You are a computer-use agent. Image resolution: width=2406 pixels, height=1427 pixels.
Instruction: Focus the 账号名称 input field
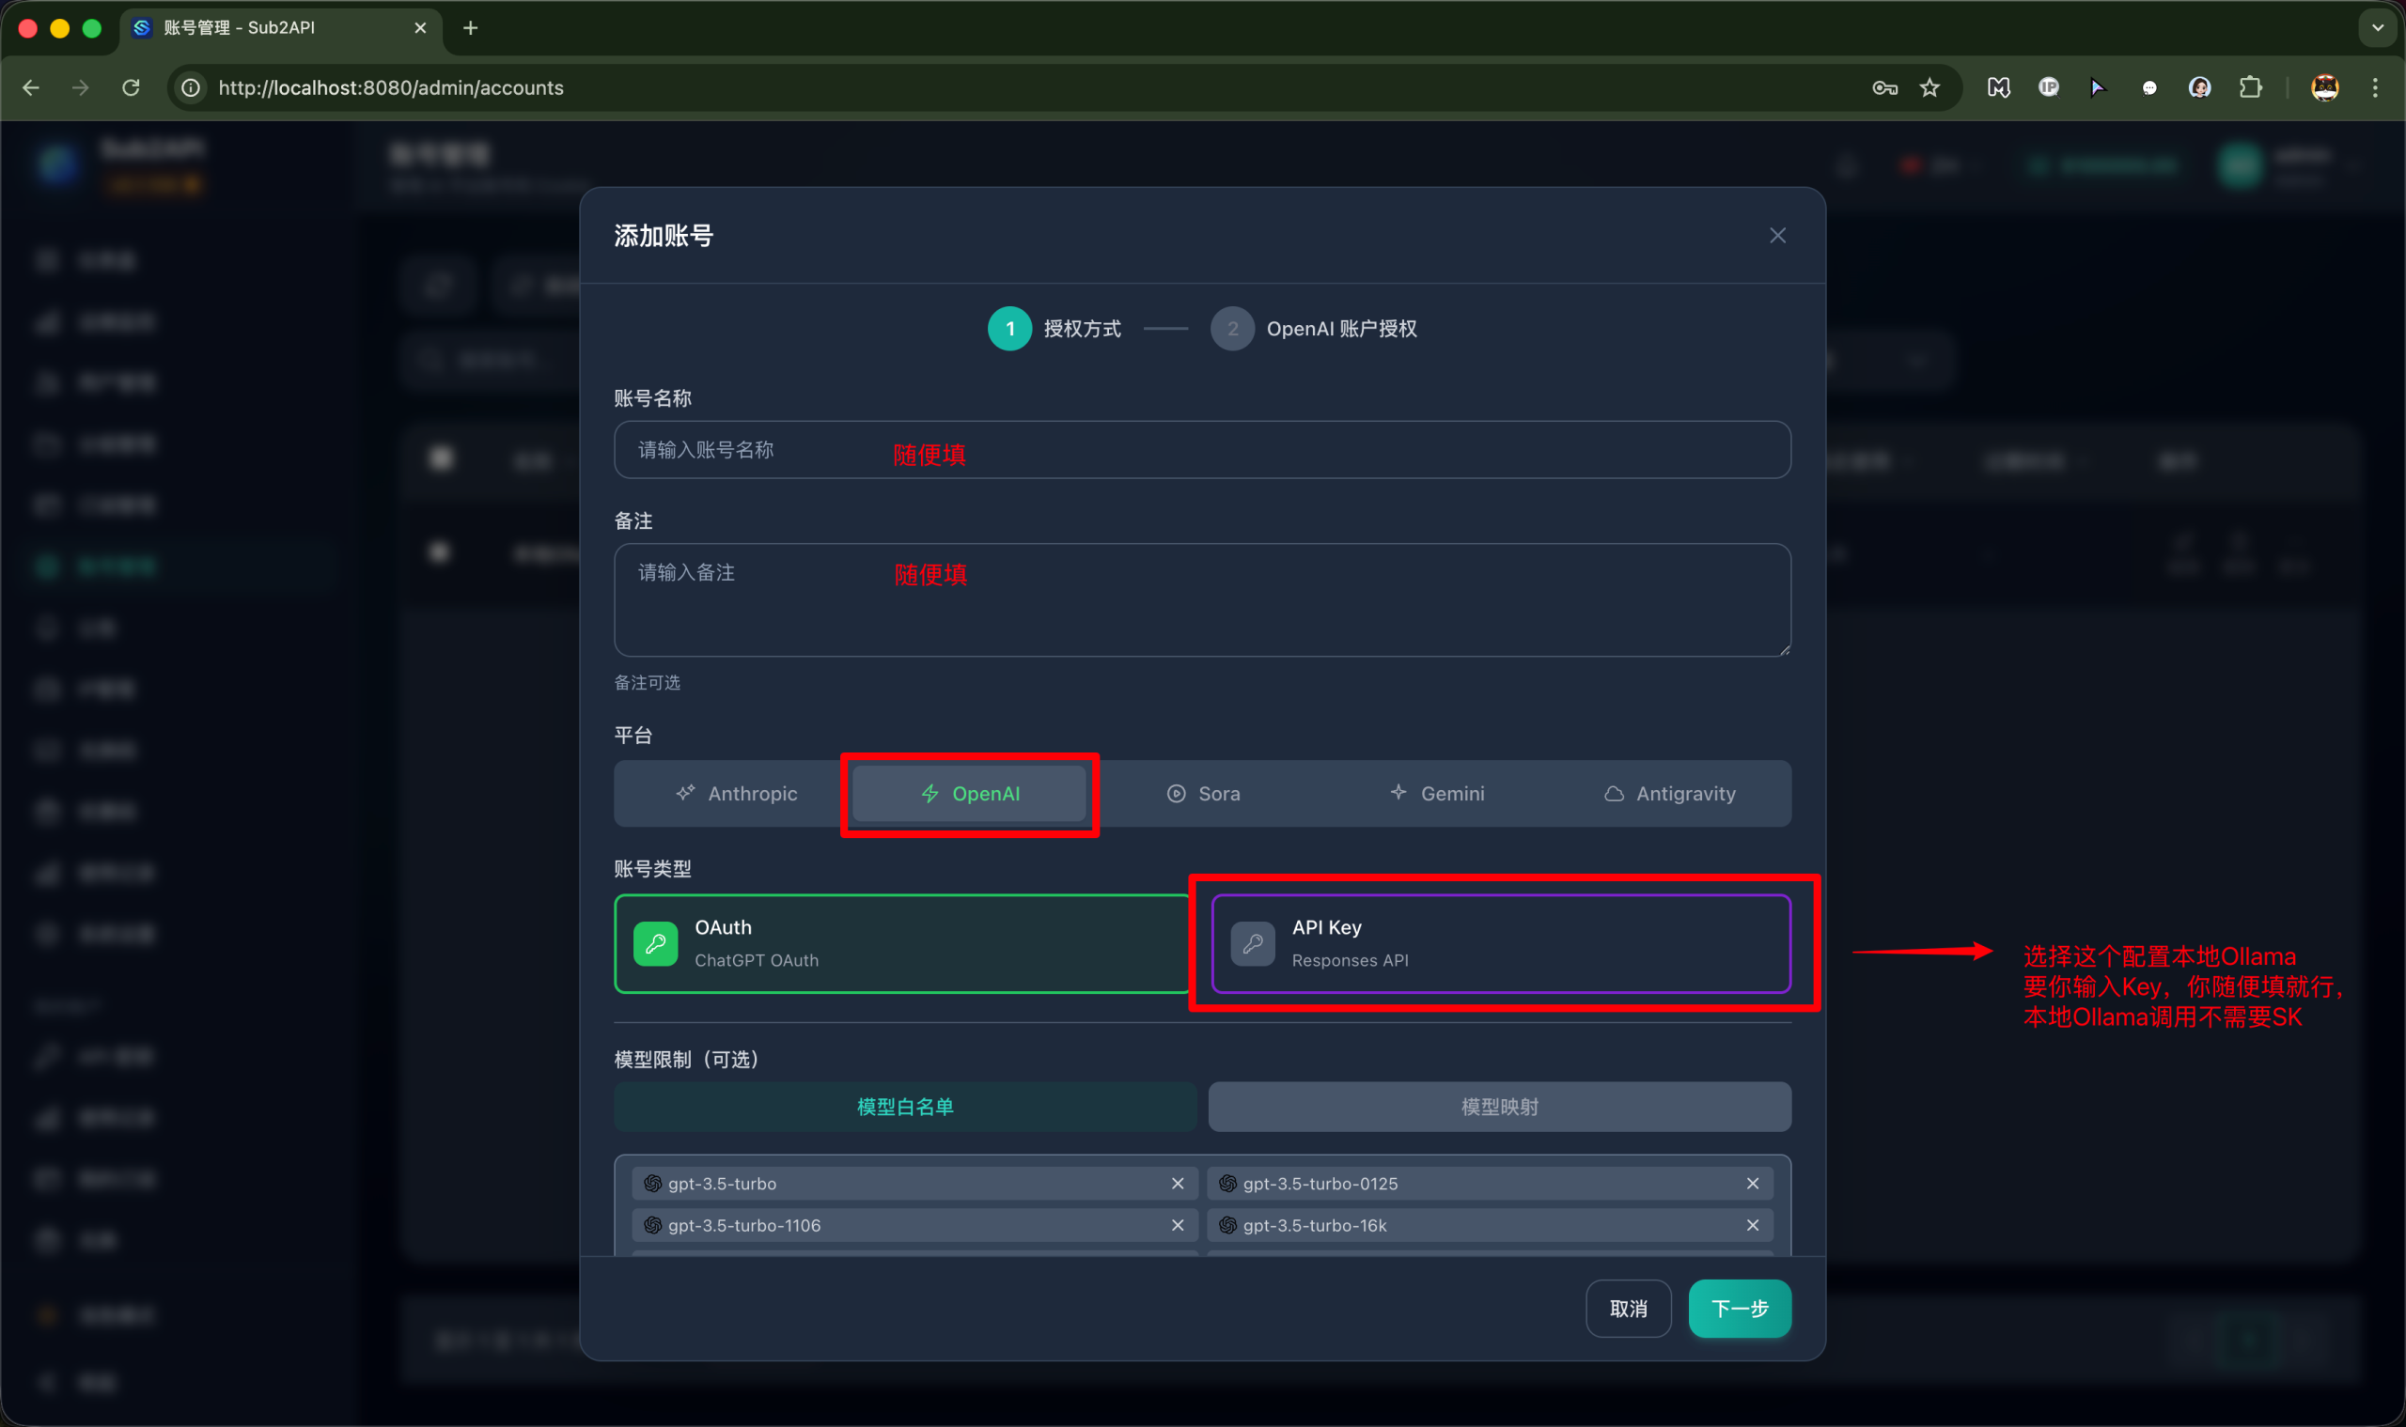point(1201,450)
